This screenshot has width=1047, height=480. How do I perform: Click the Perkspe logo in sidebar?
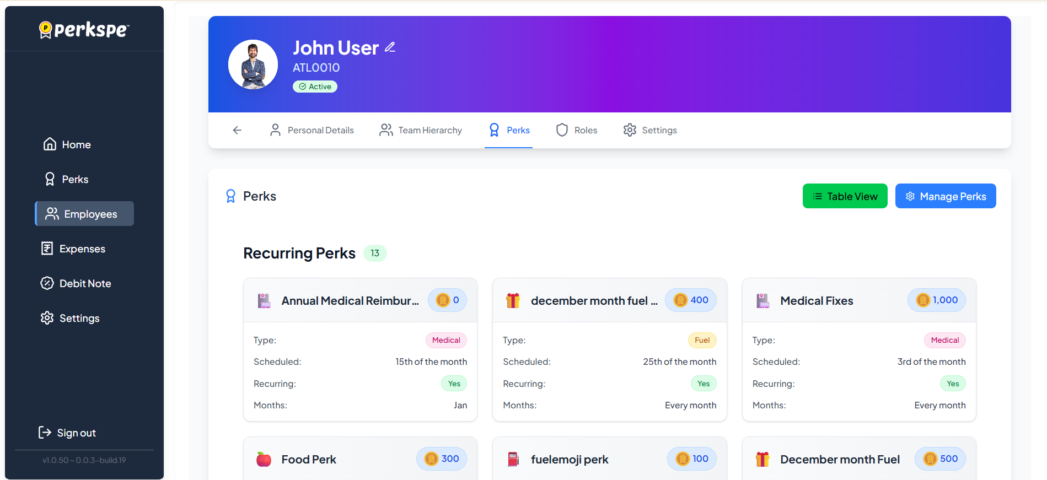(84, 29)
